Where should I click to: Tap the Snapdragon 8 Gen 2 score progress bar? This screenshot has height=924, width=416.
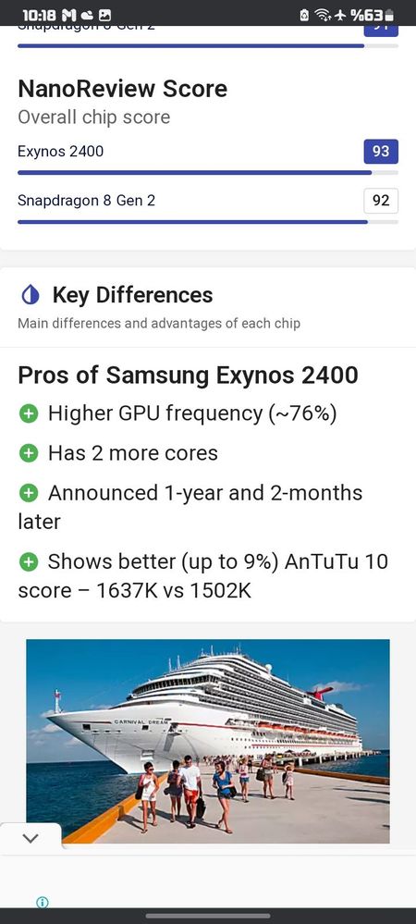(x=208, y=222)
